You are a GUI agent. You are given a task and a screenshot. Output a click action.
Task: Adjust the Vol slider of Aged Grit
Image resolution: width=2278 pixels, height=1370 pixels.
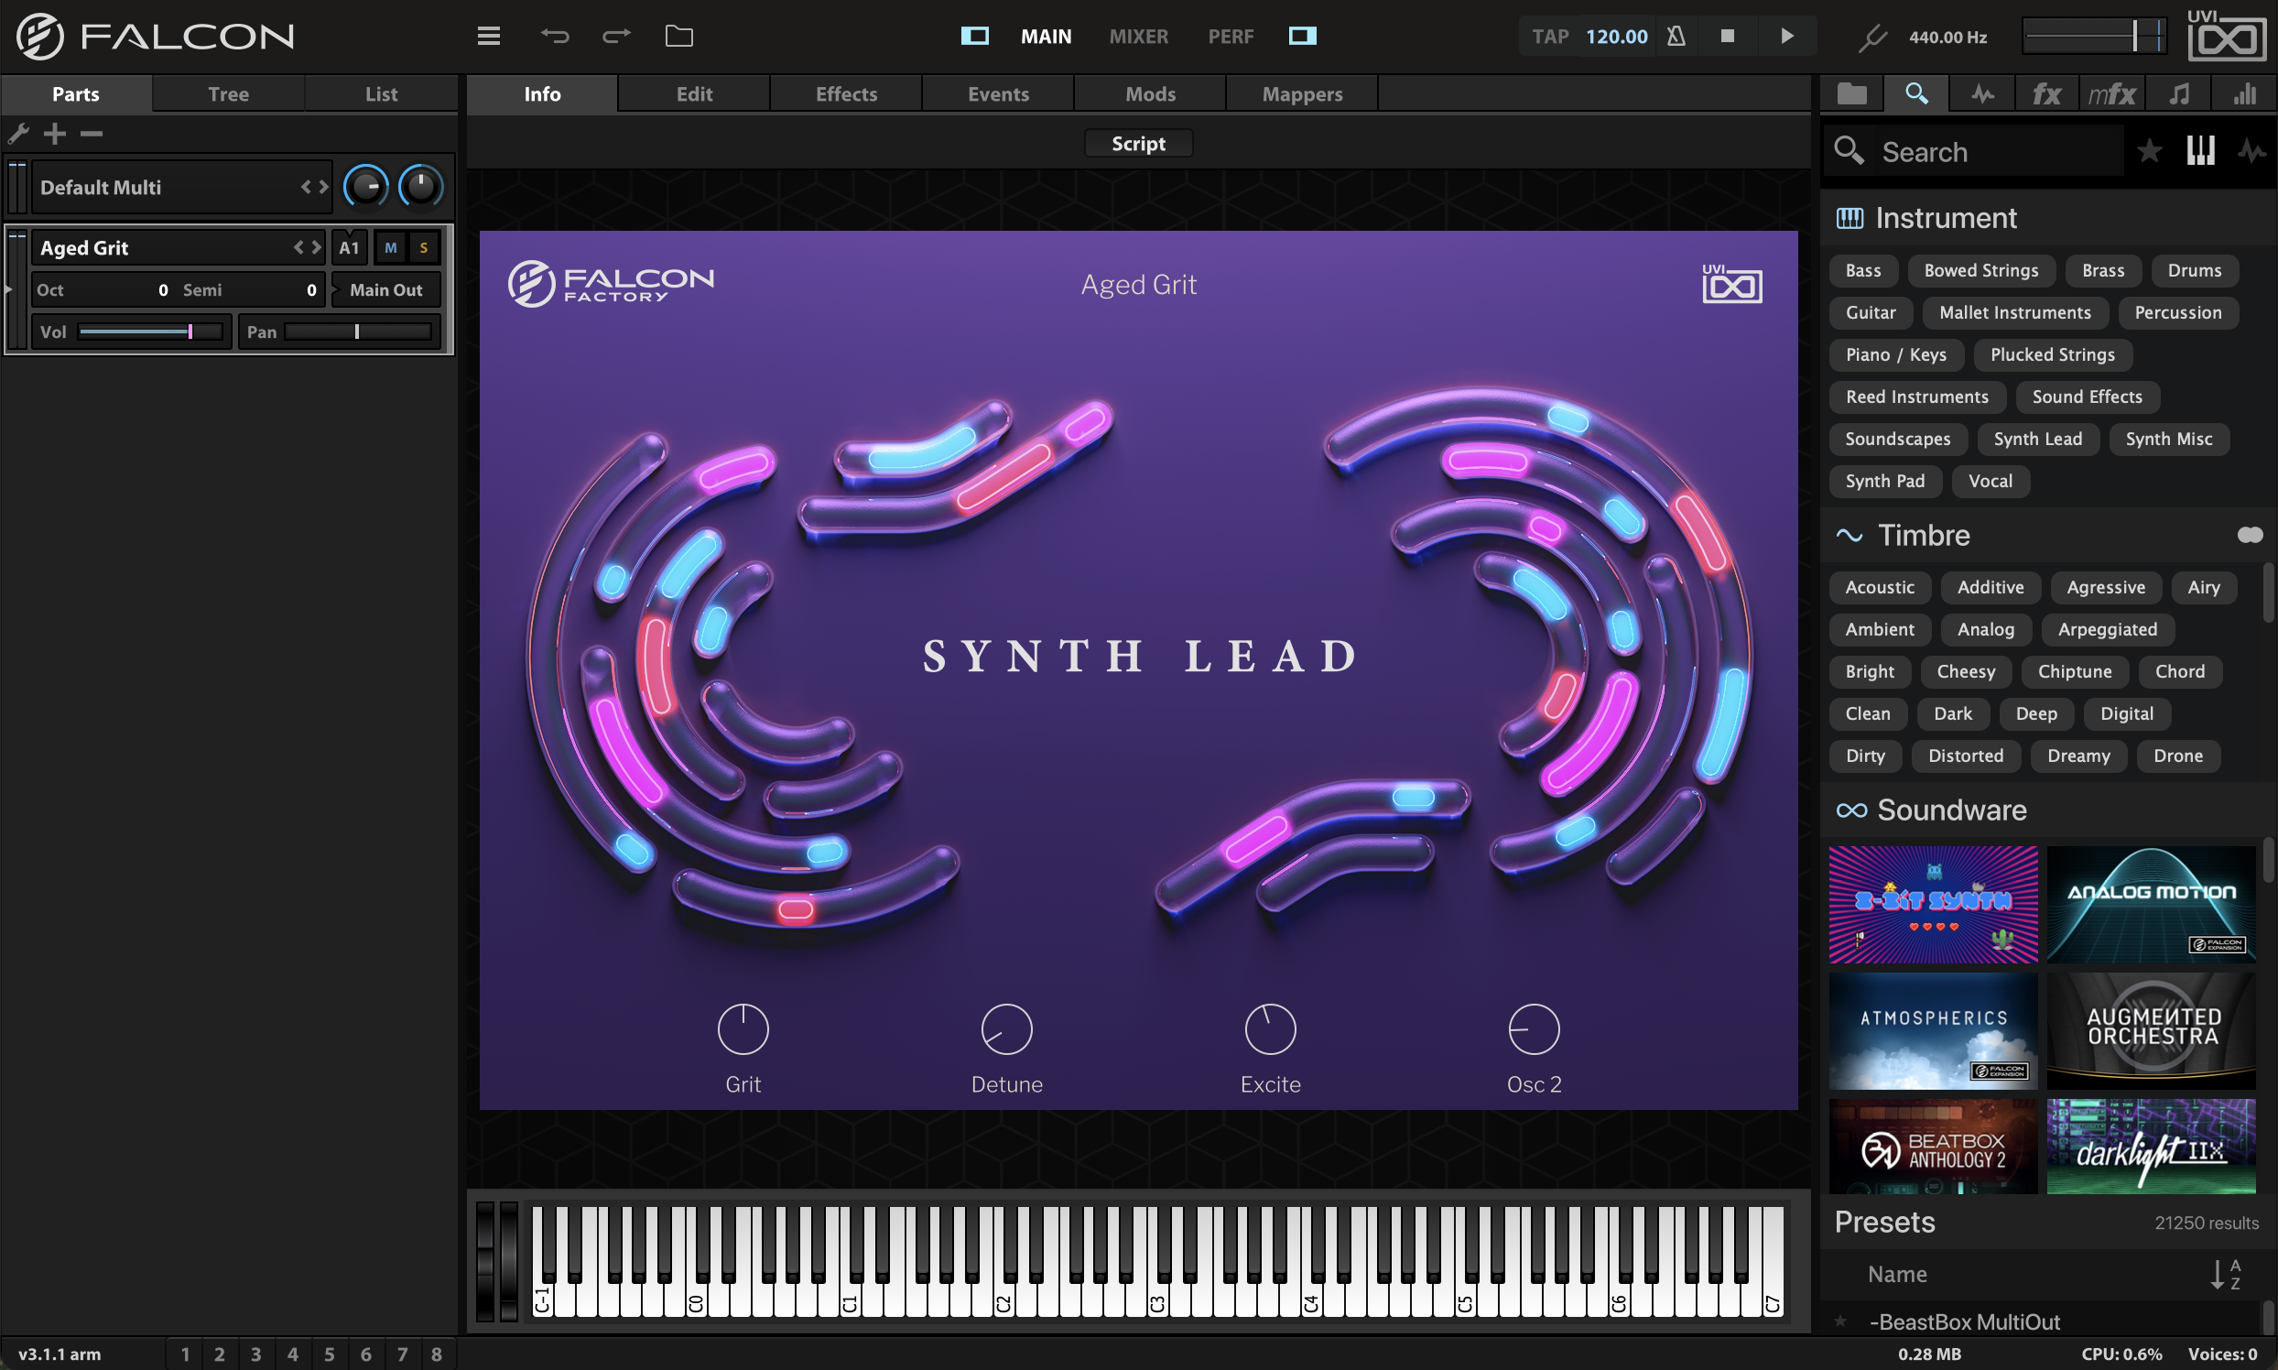(150, 332)
